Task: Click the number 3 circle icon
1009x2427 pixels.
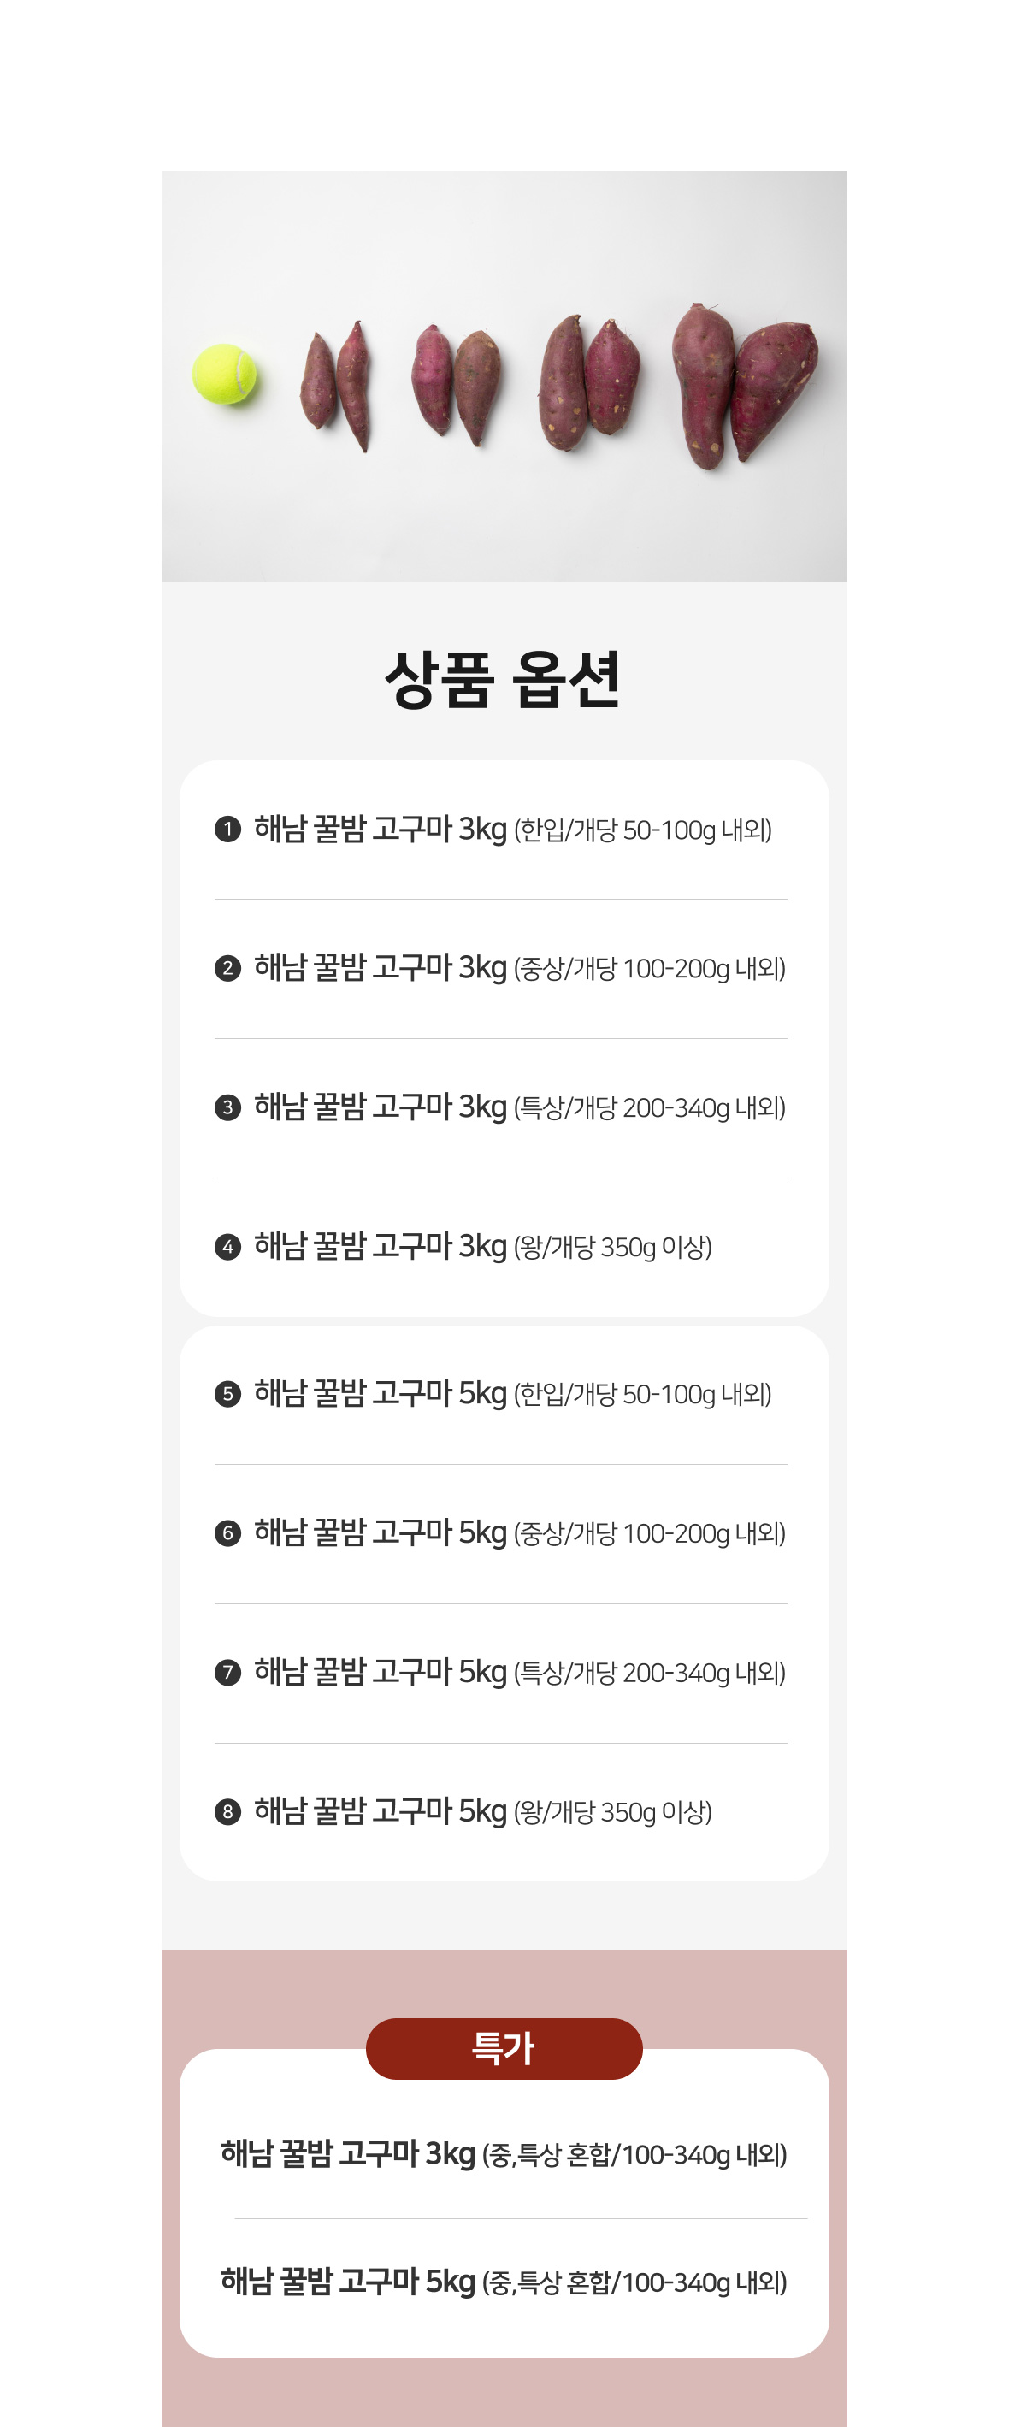Action: (227, 1107)
